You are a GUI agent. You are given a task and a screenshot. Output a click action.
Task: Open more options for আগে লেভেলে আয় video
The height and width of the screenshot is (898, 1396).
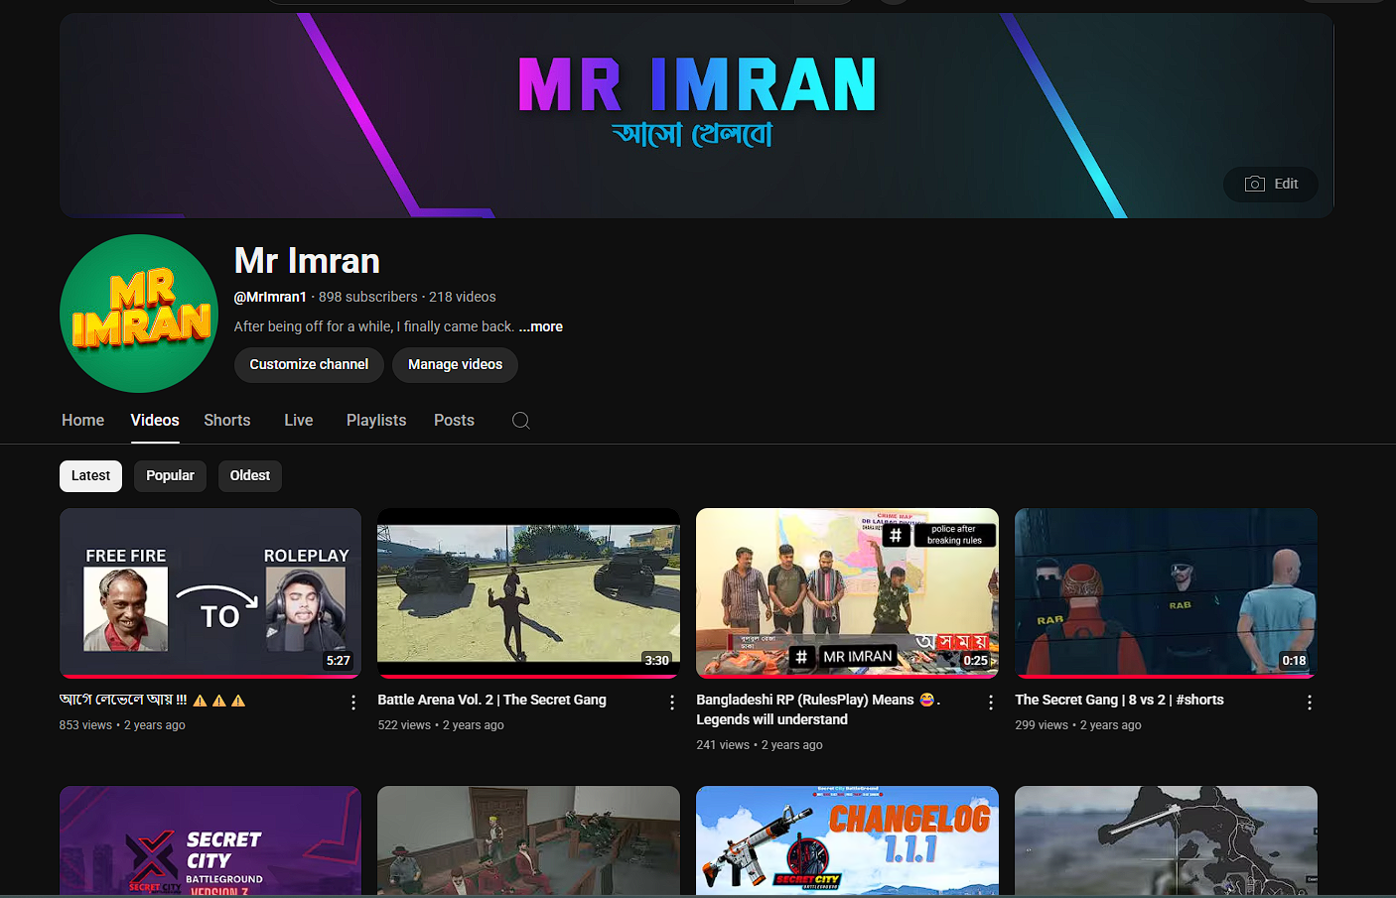353,703
